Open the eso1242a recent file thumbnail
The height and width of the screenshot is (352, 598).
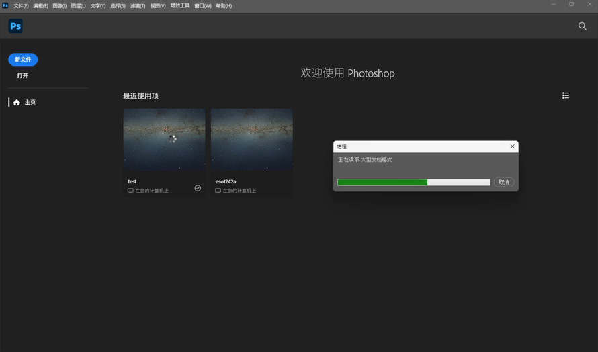[251, 140]
